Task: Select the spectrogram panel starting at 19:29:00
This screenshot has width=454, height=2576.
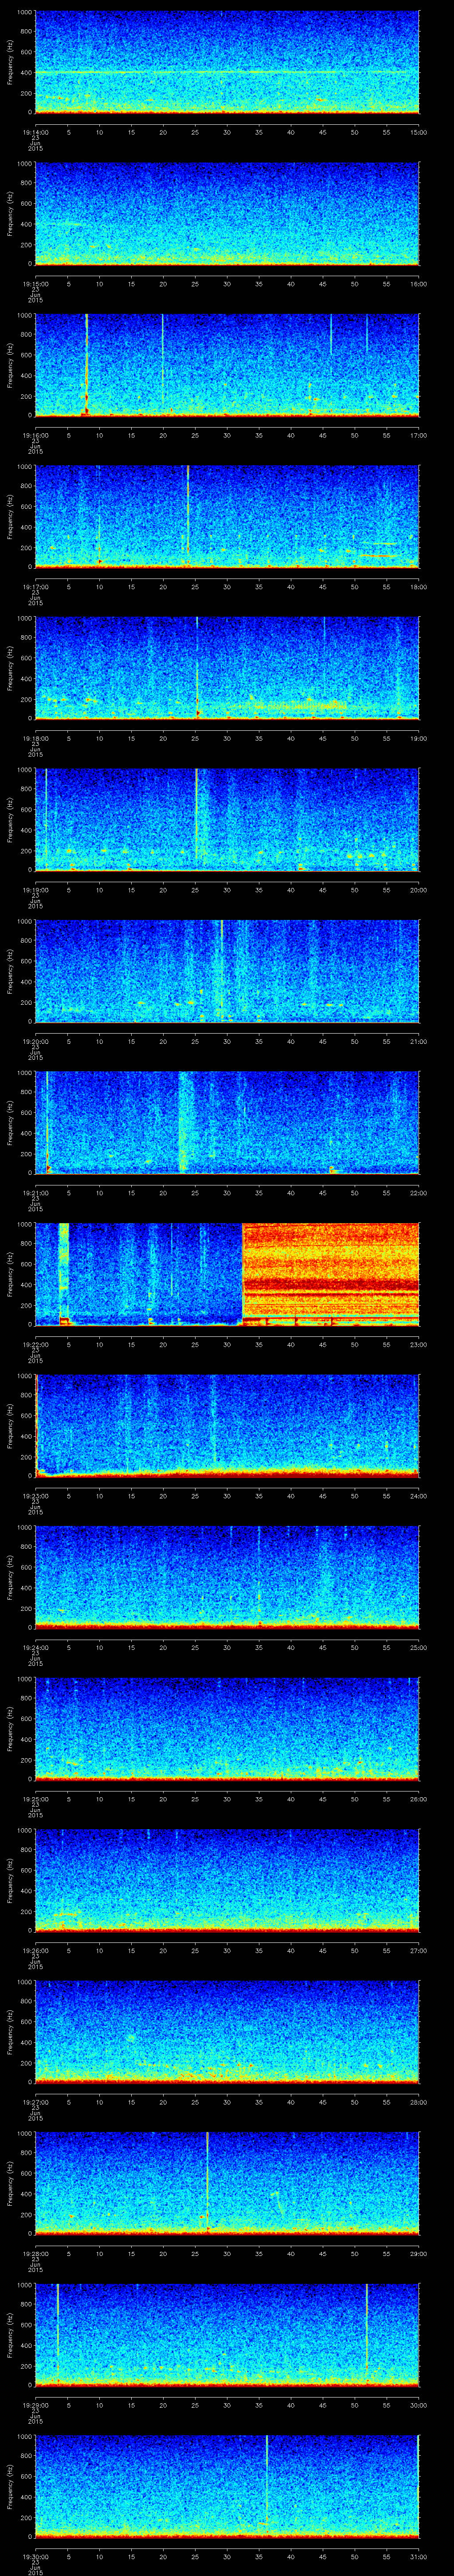Action: point(227,2335)
